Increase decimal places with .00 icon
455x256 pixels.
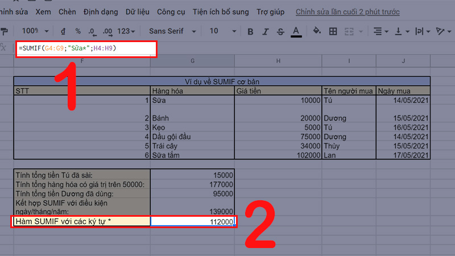(x=107, y=31)
